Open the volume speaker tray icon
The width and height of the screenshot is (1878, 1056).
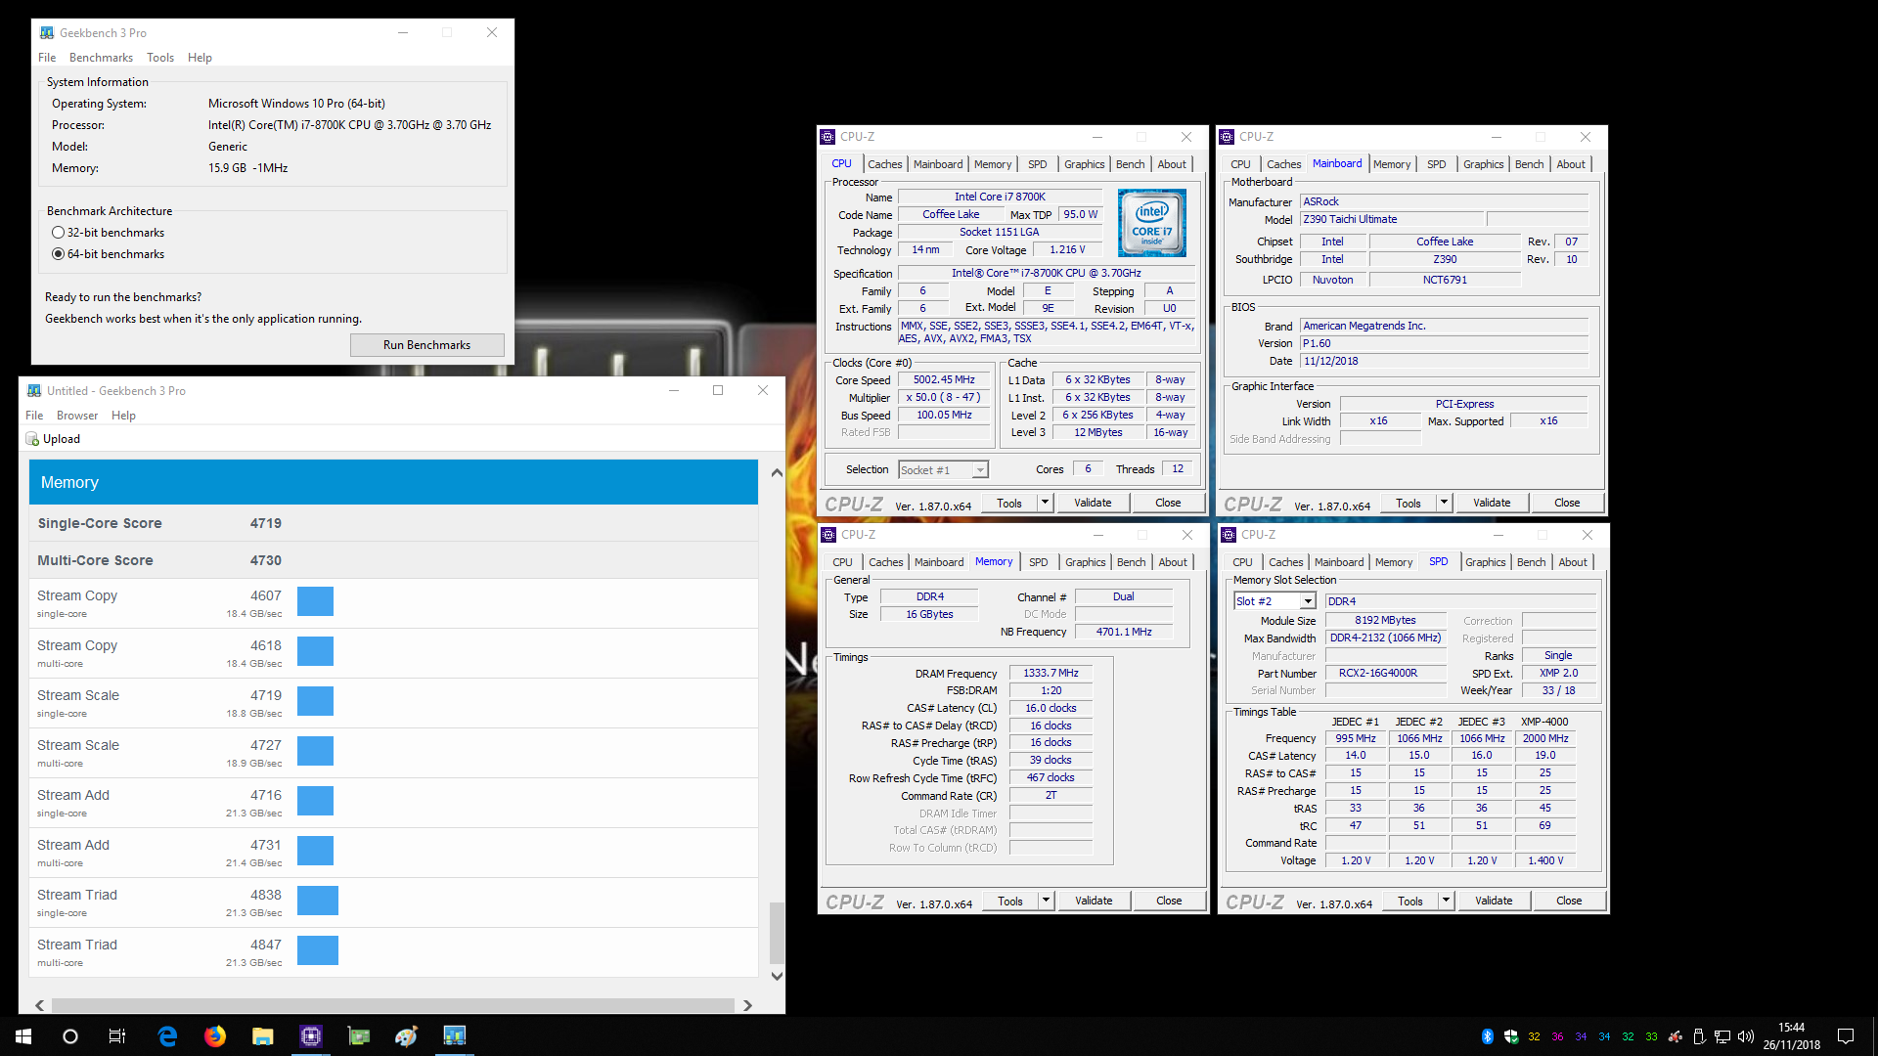[1746, 1036]
